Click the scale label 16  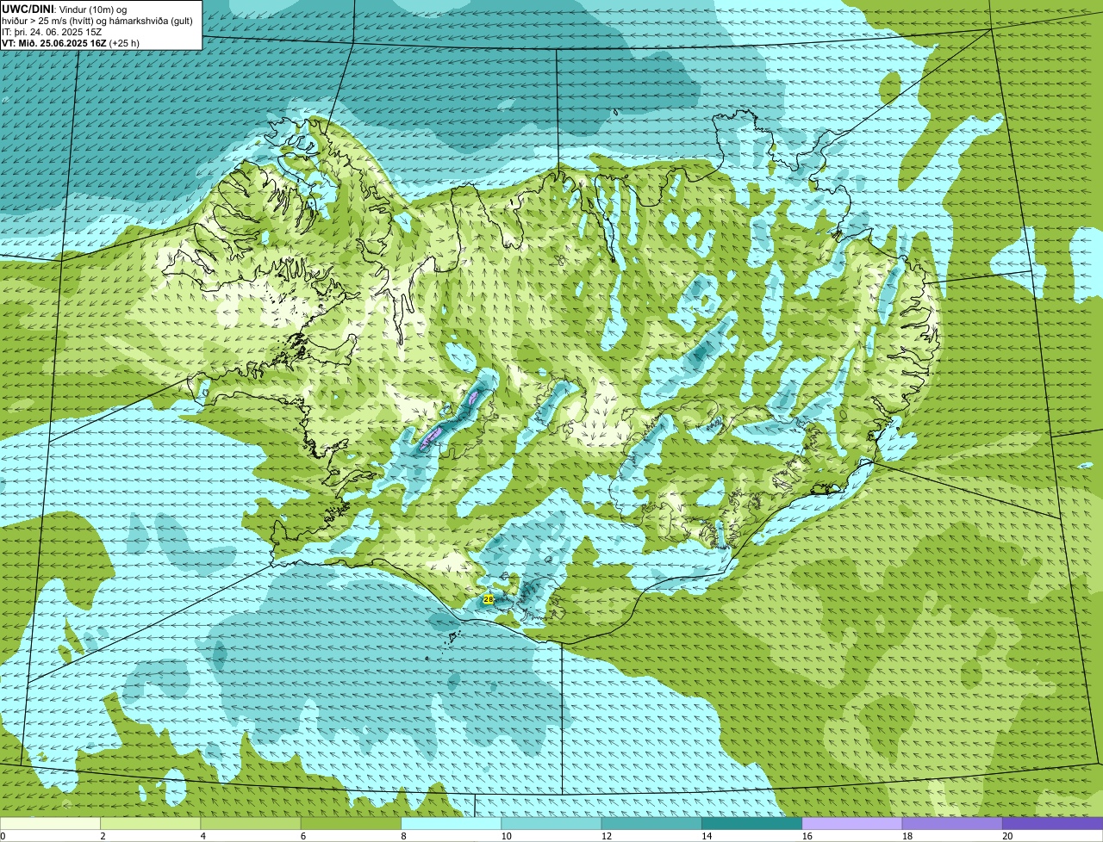click(x=807, y=836)
